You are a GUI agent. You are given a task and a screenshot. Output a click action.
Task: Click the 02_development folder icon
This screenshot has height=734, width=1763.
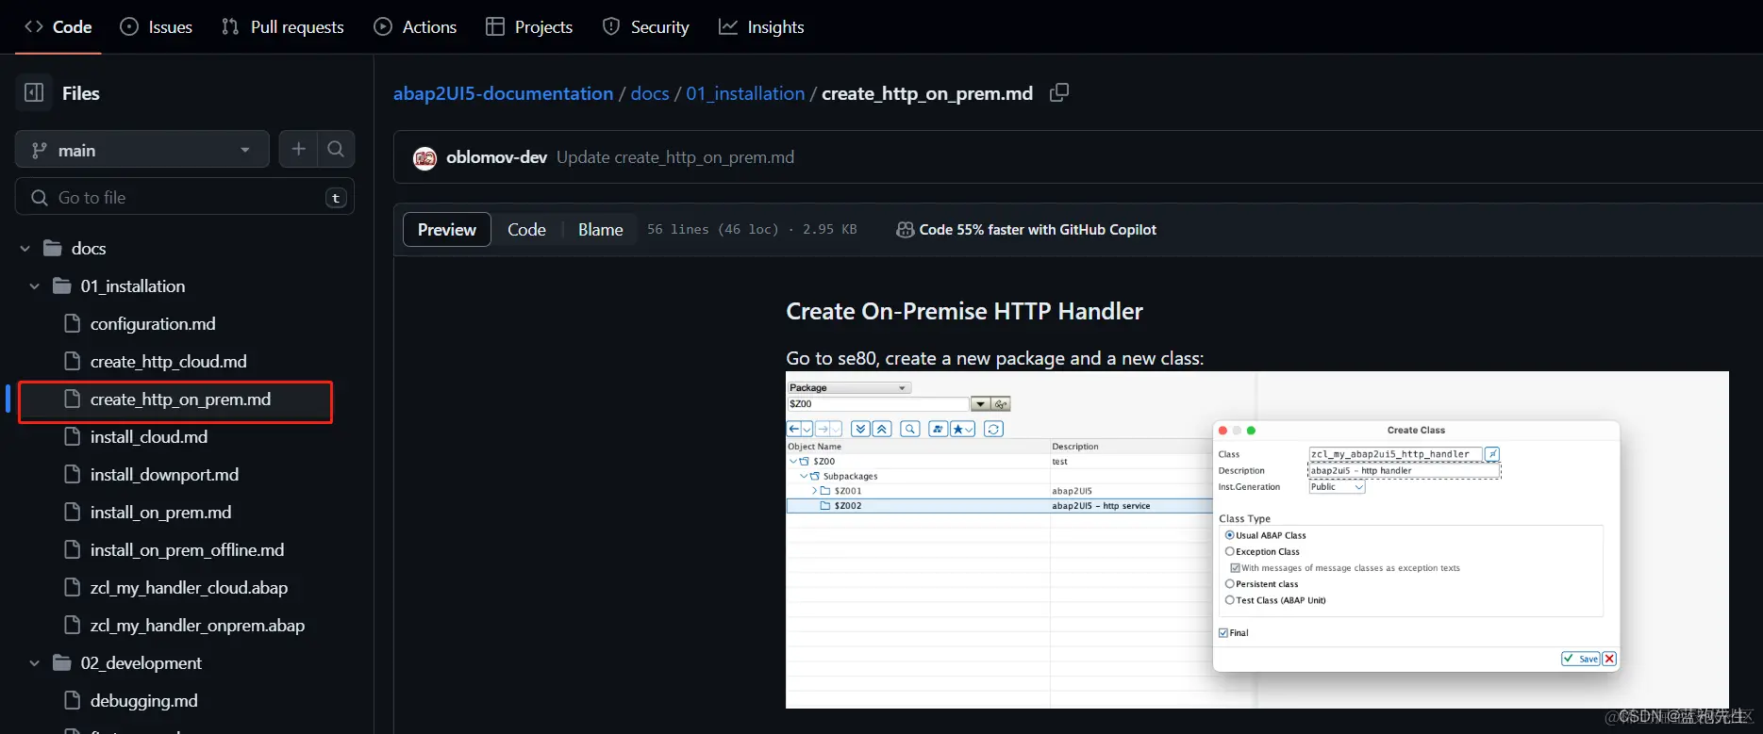62,662
